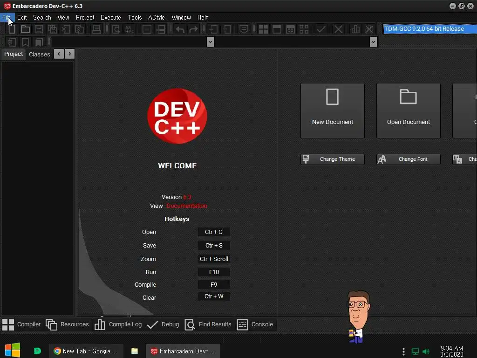Open the Console bottom panel tab

[x=255, y=324]
